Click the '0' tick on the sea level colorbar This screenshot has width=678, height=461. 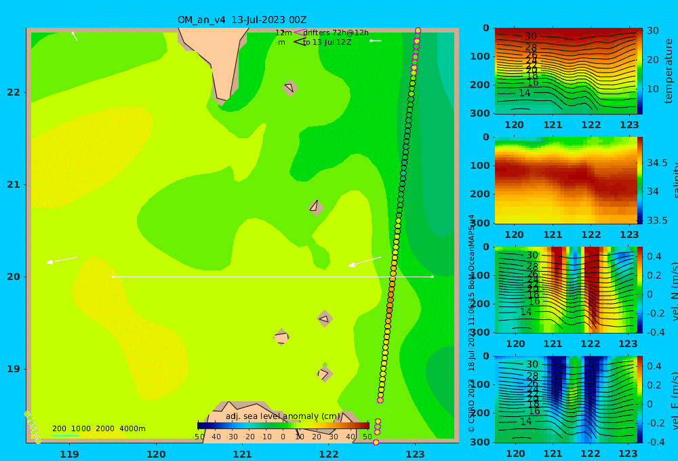point(283,437)
